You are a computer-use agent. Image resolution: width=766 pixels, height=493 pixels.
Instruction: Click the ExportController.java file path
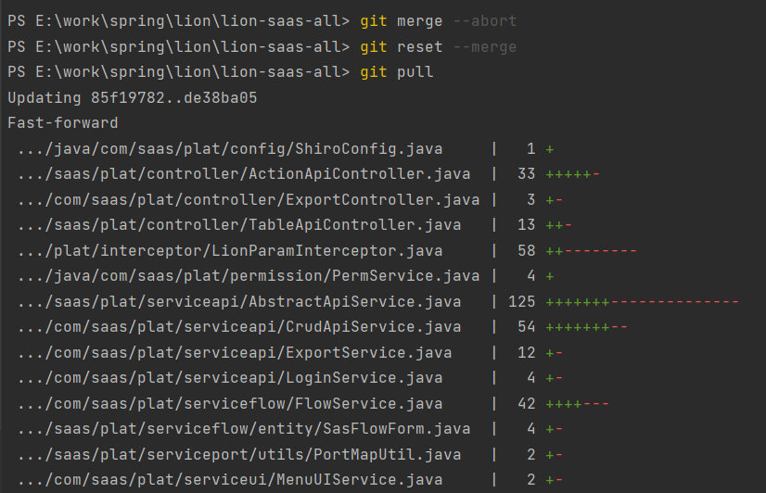tap(248, 199)
